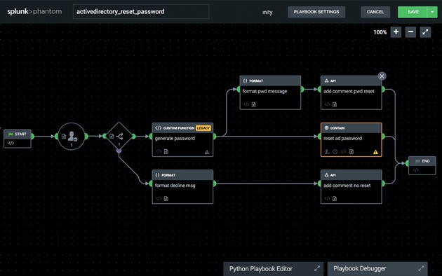
Task: Click code icon on format pwd message
Action: click(246, 104)
